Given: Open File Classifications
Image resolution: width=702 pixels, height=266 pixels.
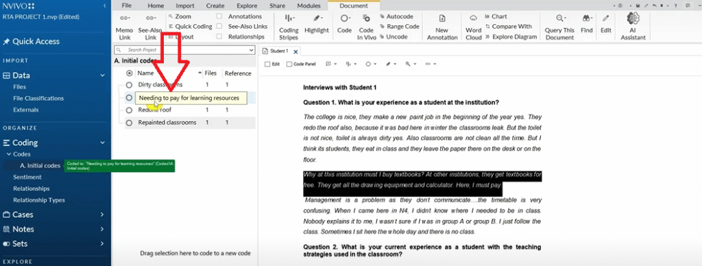Looking at the screenshot, I should (x=38, y=99).
